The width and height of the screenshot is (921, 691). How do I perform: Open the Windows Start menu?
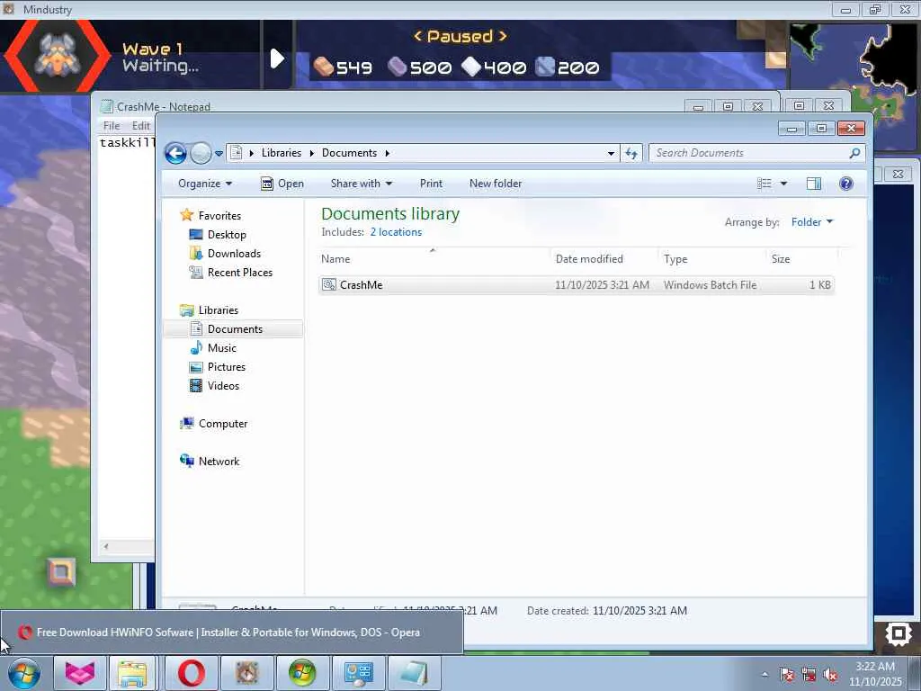coord(24,673)
